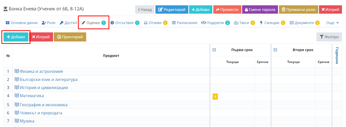
Task: Click the red Изтрий button below the tabs
Action: 41,37
